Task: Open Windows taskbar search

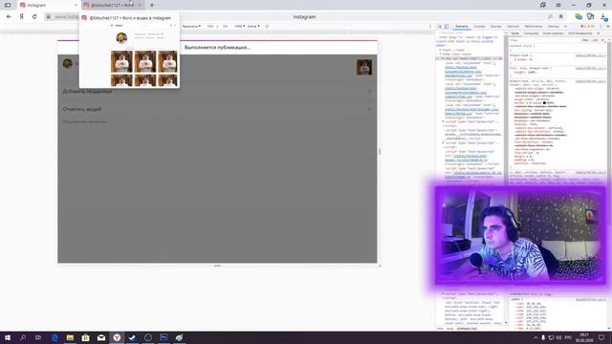Action: point(23,337)
